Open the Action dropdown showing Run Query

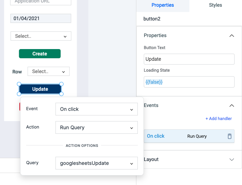click(96, 127)
